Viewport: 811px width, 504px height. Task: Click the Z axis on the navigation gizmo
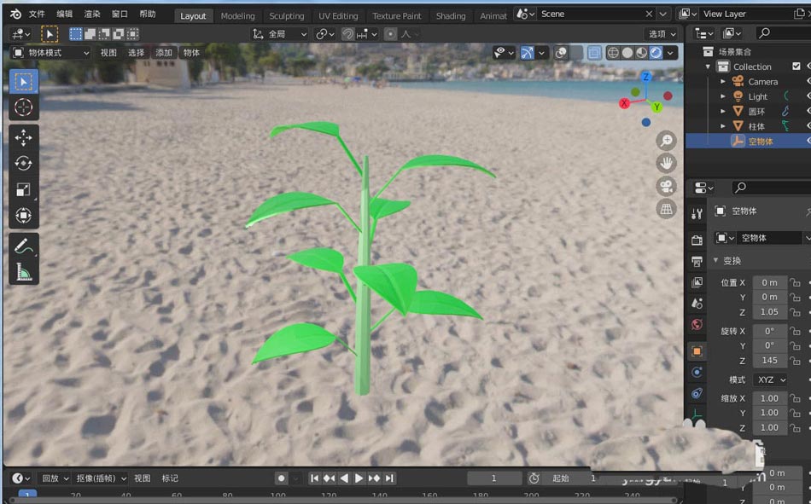pyautogui.click(x=645, y=77)
